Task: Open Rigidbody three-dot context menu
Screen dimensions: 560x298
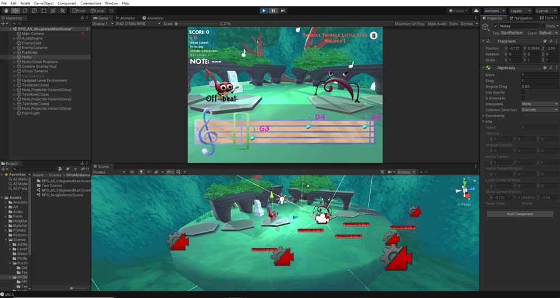Action: coord(556,68)
